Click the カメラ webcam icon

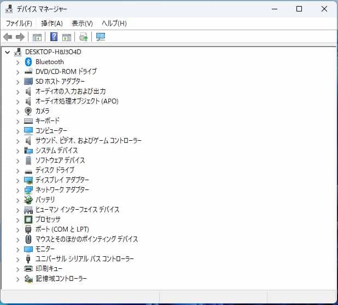(28, 111)
